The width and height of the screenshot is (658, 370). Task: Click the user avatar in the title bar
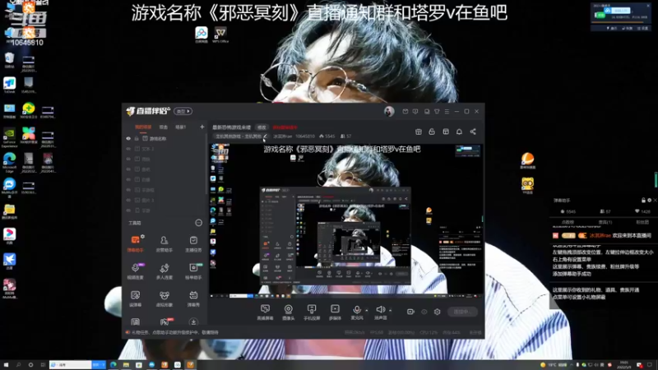coord(389,112)
